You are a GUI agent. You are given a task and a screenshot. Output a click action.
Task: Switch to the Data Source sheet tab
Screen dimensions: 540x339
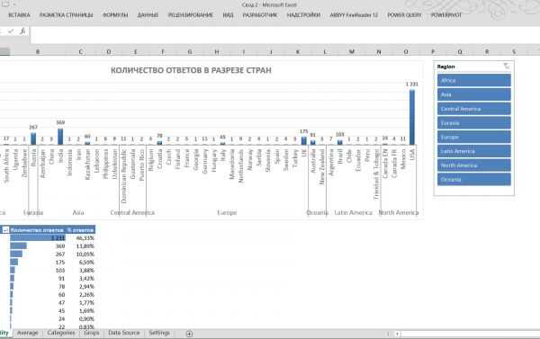point(123,333)
